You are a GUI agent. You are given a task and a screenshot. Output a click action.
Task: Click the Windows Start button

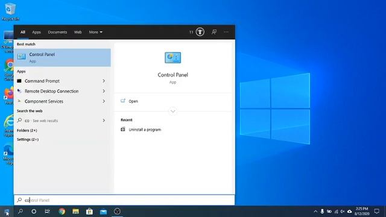tap(7, 212)
